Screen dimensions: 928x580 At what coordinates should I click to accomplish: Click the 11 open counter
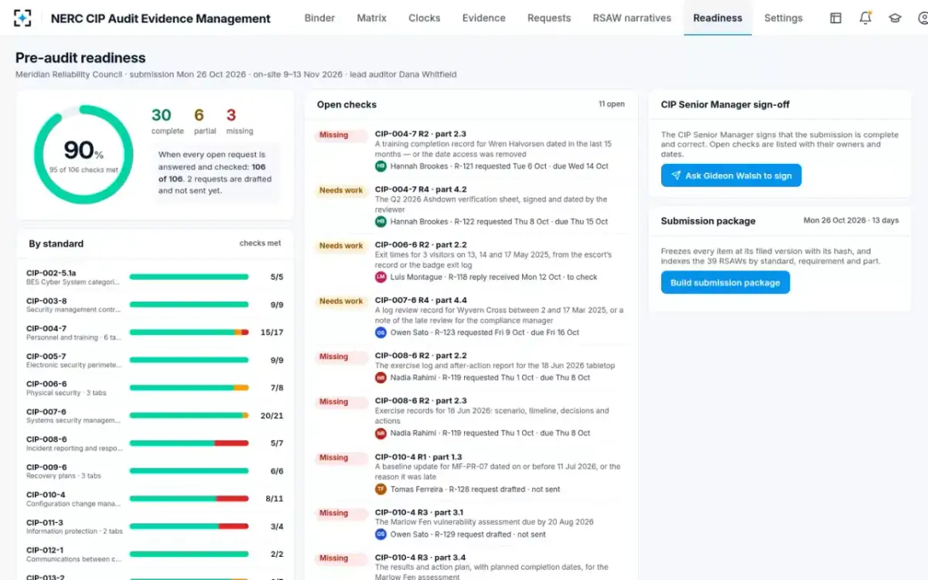(x=611, y=104)
